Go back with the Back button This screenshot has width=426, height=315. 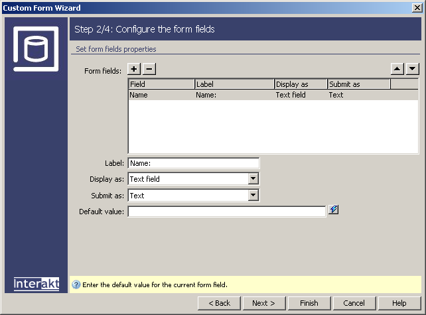point(219,303)
